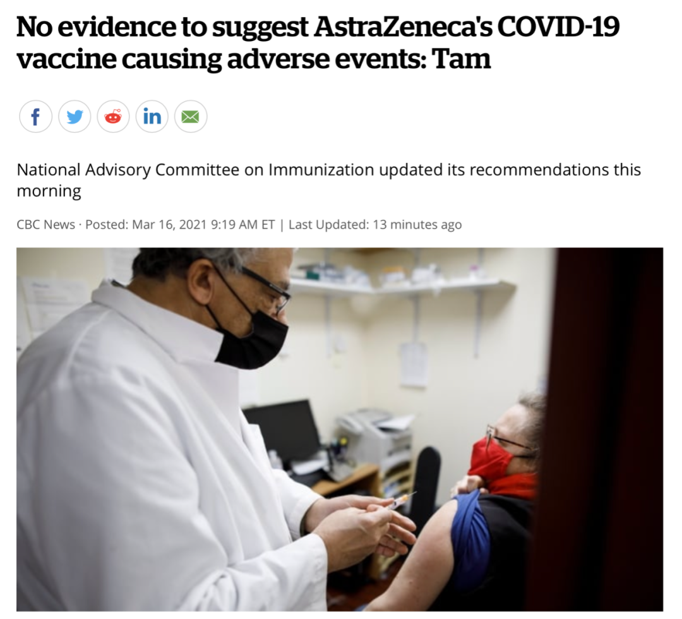Click the "Last Updated: 13 minutes ago" text
Viewport: 682px width, 619px height.
coord(375,224)
